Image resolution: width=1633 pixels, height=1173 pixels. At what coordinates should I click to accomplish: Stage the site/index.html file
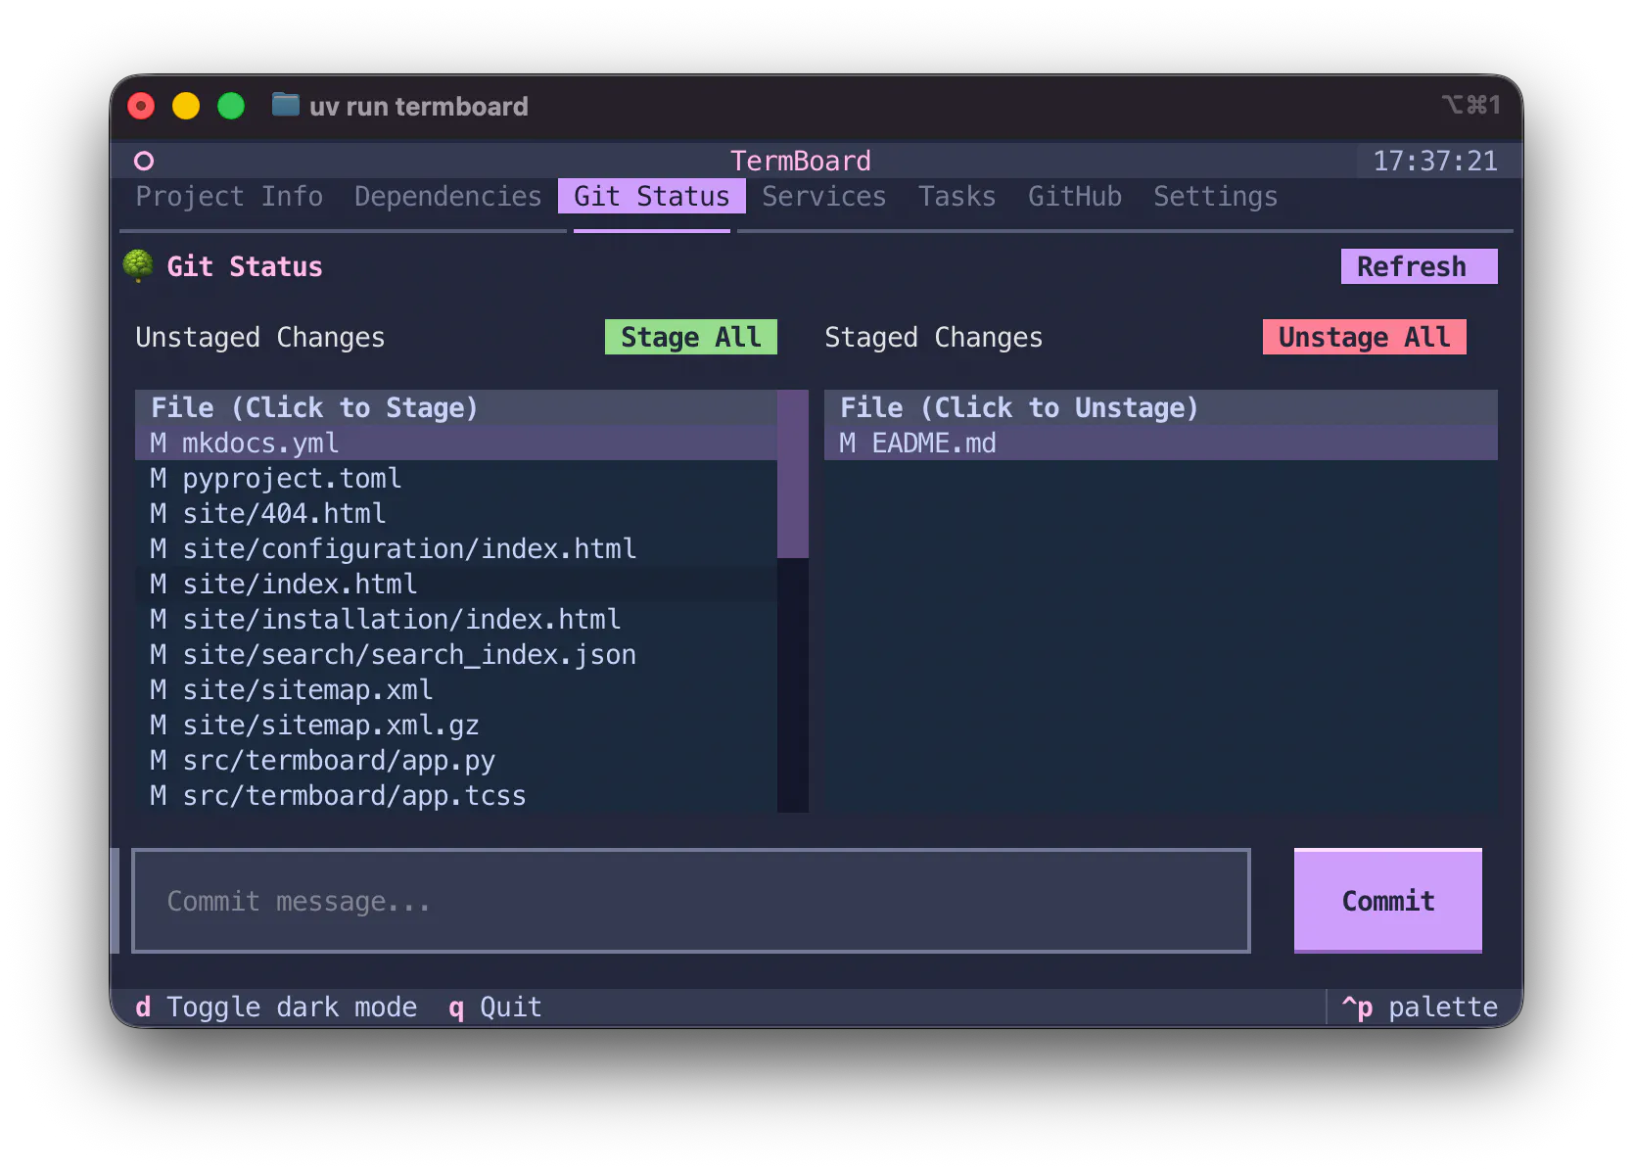pyautogui.click(x=456, y=584)
